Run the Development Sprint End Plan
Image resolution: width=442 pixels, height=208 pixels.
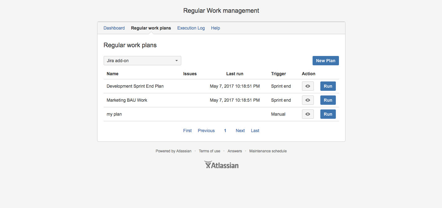point(328,86)
